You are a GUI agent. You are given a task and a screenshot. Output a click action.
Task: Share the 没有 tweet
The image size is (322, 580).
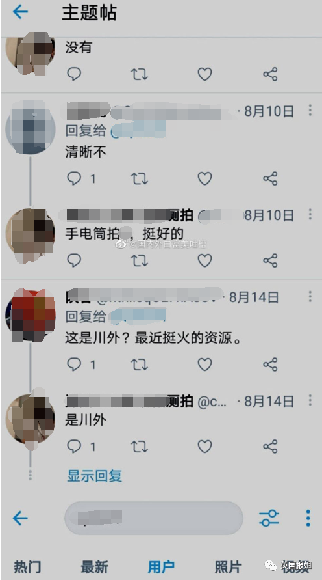pos(270,74)
